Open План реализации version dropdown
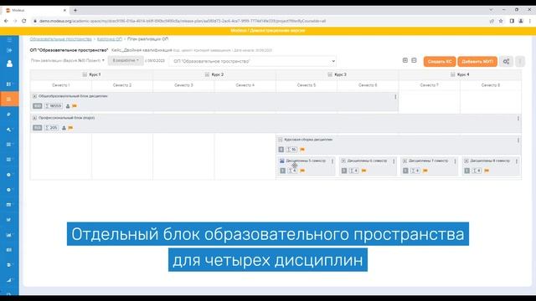The image size is (536, 301). (x=68, y=60)
